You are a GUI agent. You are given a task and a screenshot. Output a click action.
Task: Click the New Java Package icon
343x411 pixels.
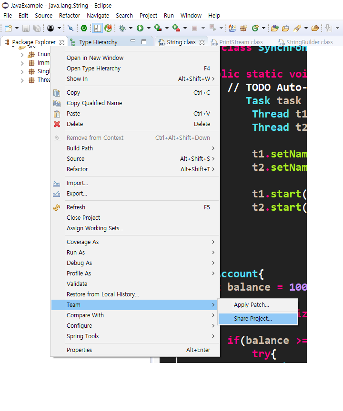[x=243, y=28]
